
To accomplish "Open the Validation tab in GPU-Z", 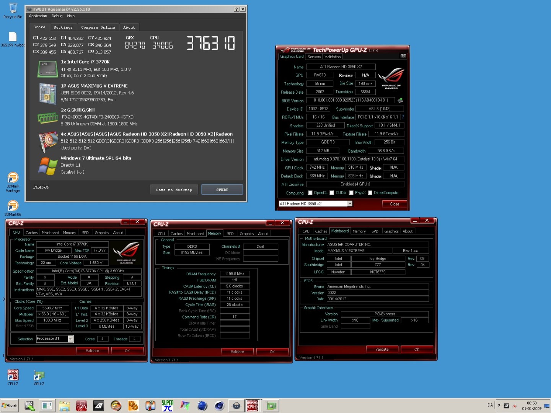I will (x=333, y=57).
